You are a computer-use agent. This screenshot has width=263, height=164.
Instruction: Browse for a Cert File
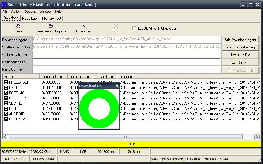[241, 62]
